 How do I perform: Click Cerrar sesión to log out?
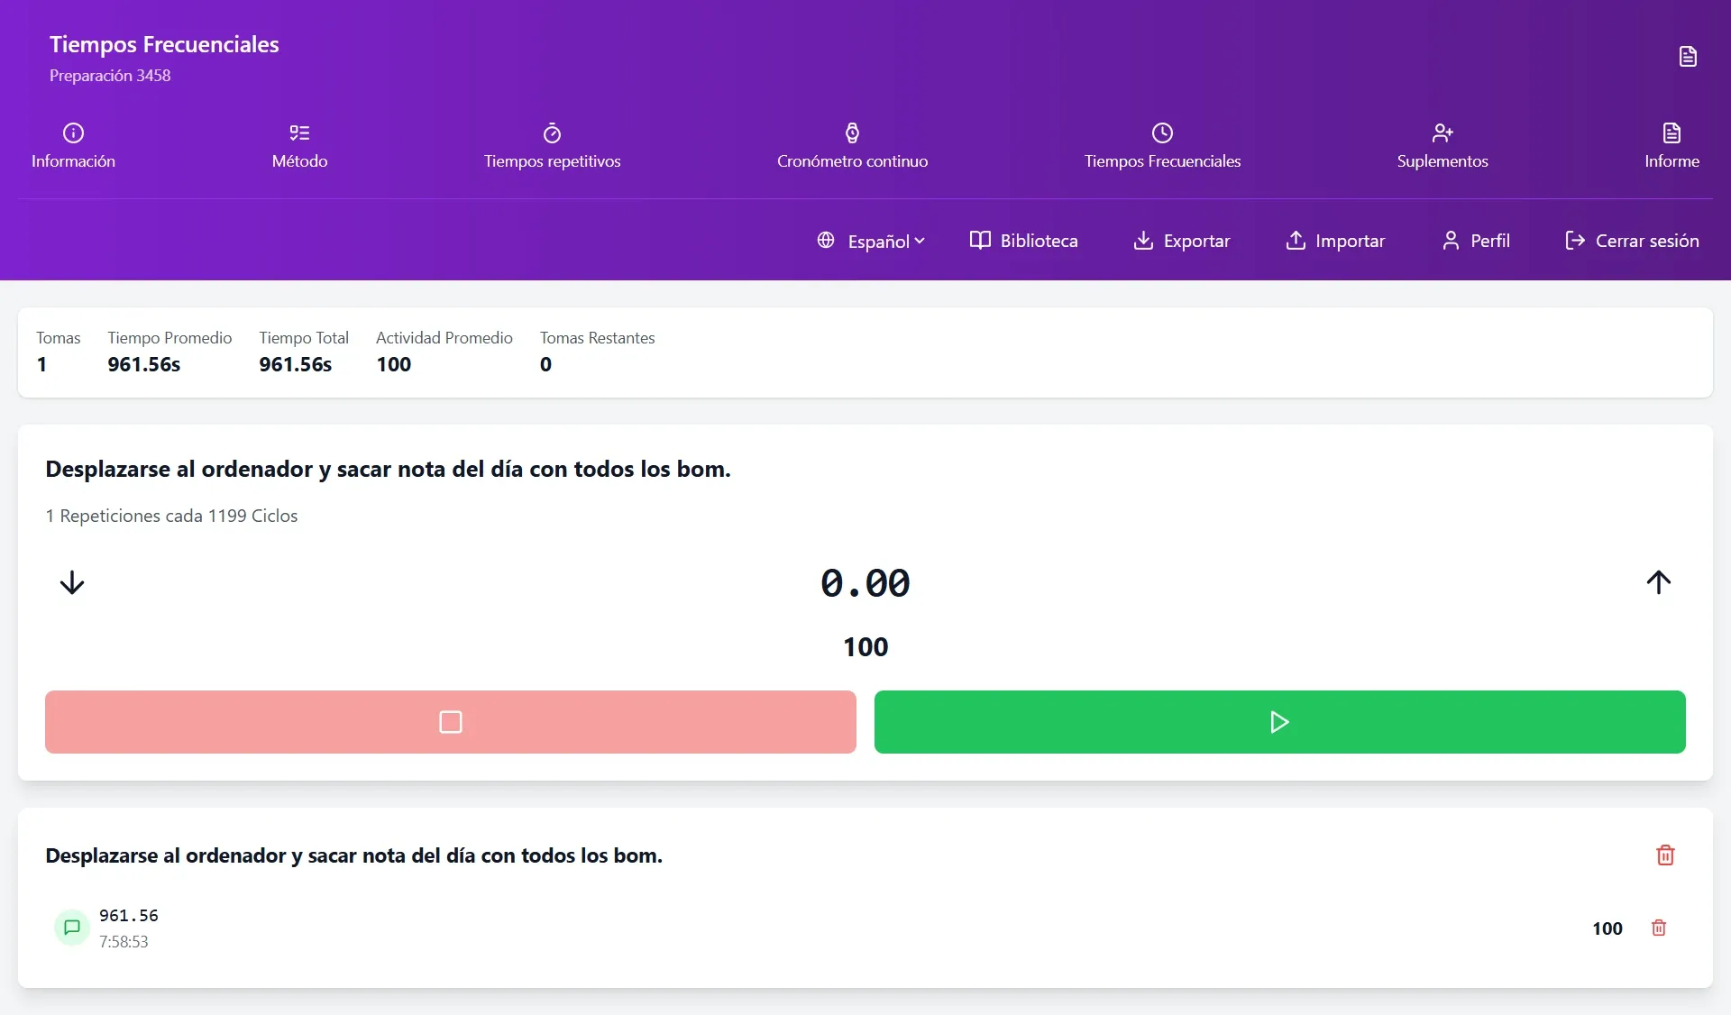pyautogui.click(x=1632, y=241)
